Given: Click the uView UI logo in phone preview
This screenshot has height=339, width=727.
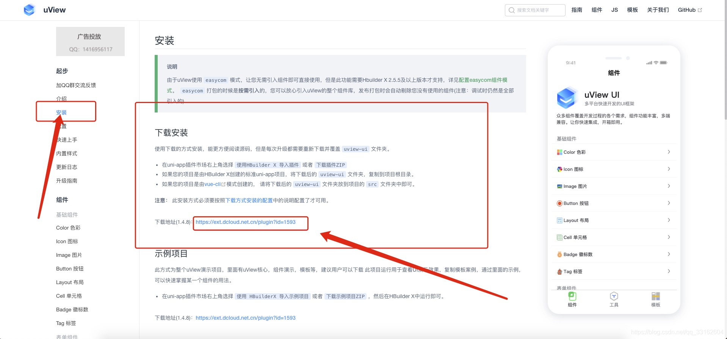Looking at the screenshot, I should [x=567, y=98].
